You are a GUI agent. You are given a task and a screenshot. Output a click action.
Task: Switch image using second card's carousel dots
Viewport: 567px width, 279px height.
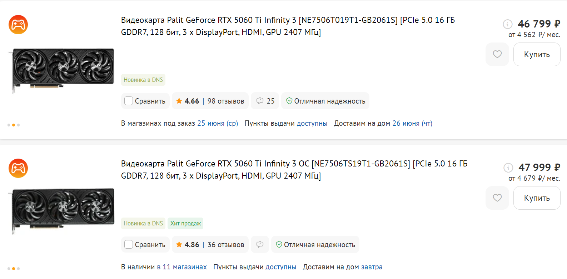(x=14, y=269)
